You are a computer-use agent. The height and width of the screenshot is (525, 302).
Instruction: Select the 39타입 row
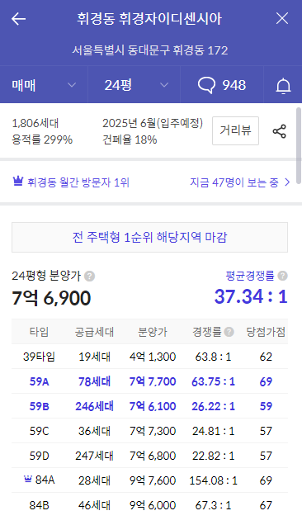(149, 357)
